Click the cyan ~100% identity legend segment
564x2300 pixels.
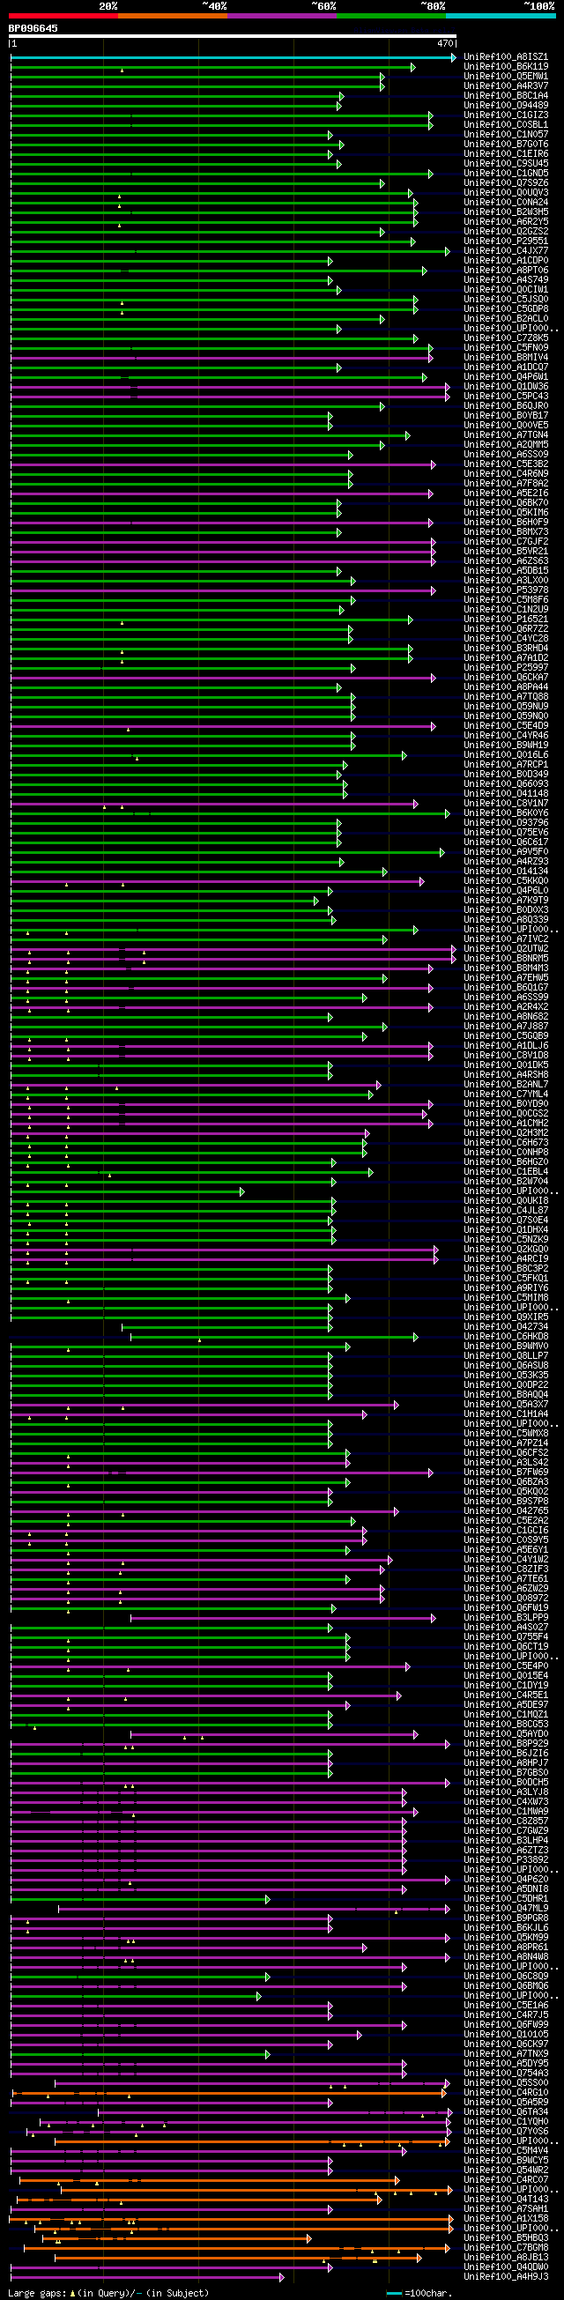[500, 15]
